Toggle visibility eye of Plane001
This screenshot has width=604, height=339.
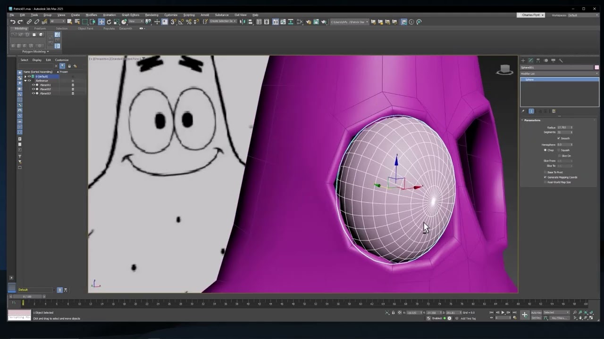[x=34, y=85]
